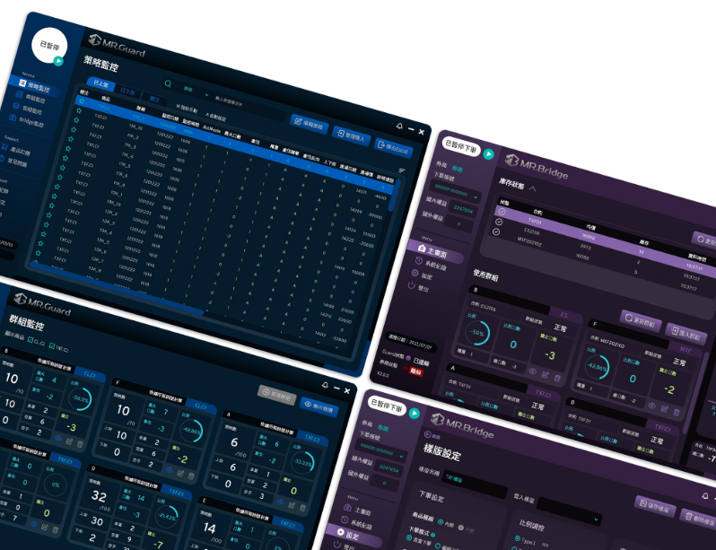Click the pencil button beside the import button
The height and width of the screenshot is (550, 716).
click(310, 124)
